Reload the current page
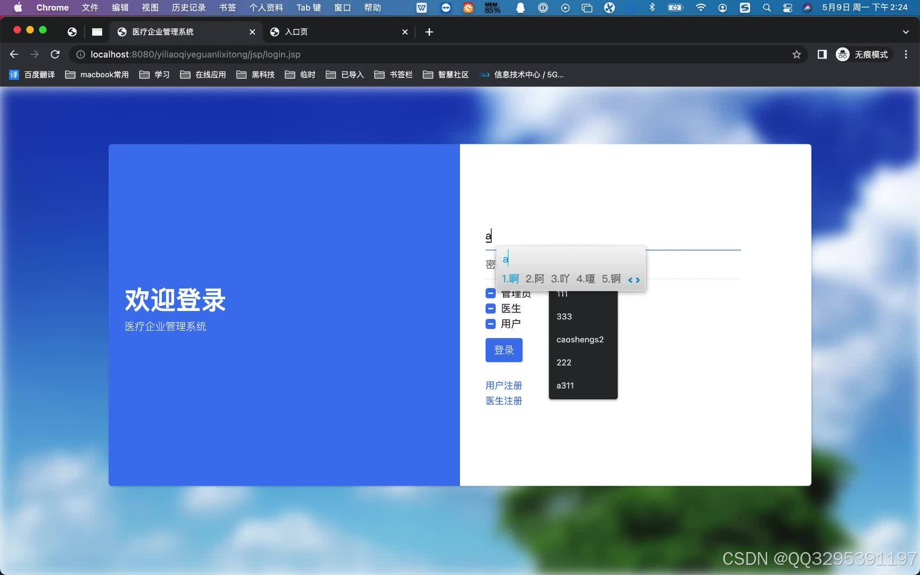 click(x=55, y=54)
